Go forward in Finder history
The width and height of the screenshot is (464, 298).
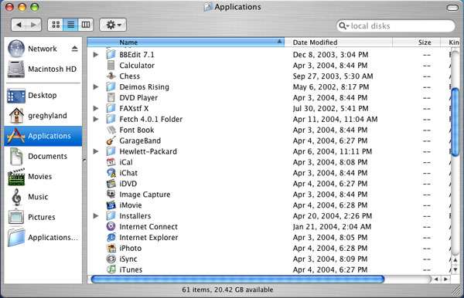coord(34,25)
